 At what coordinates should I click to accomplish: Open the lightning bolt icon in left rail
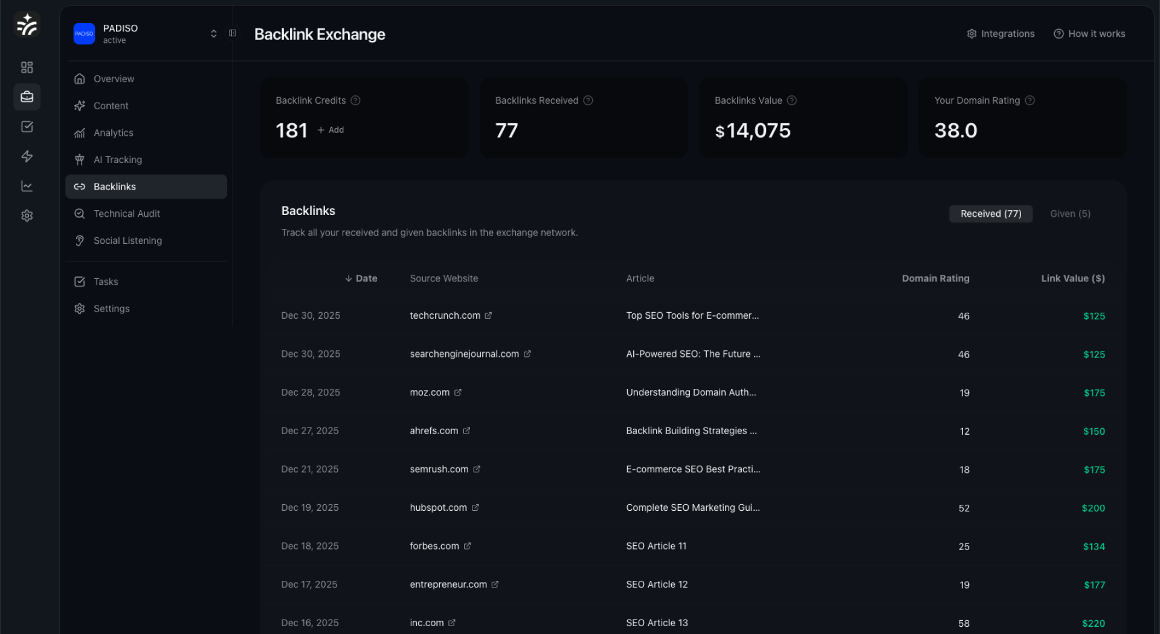click(x=27, y=156)
